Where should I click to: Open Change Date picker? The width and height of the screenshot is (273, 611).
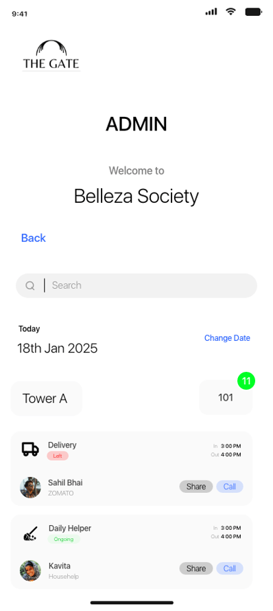point(227,338)
